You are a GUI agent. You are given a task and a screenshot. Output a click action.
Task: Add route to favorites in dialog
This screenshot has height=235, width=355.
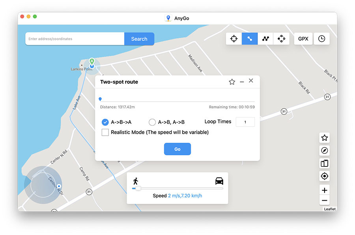232,82
